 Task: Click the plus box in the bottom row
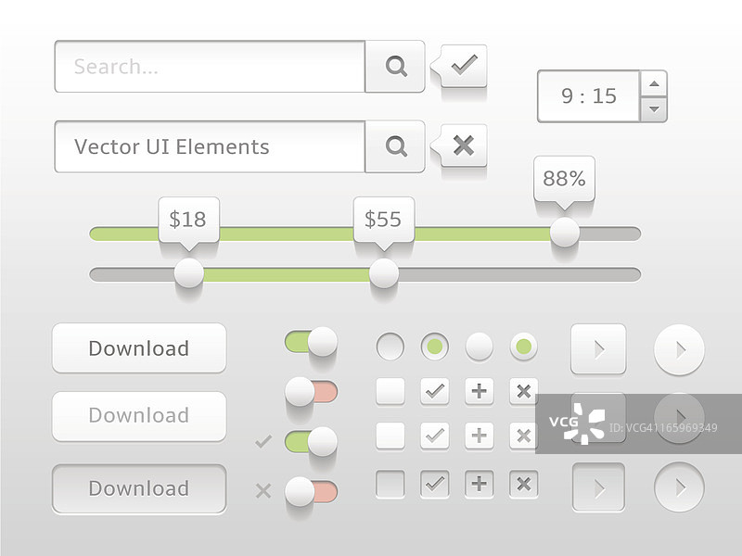(x=479, y=484)
